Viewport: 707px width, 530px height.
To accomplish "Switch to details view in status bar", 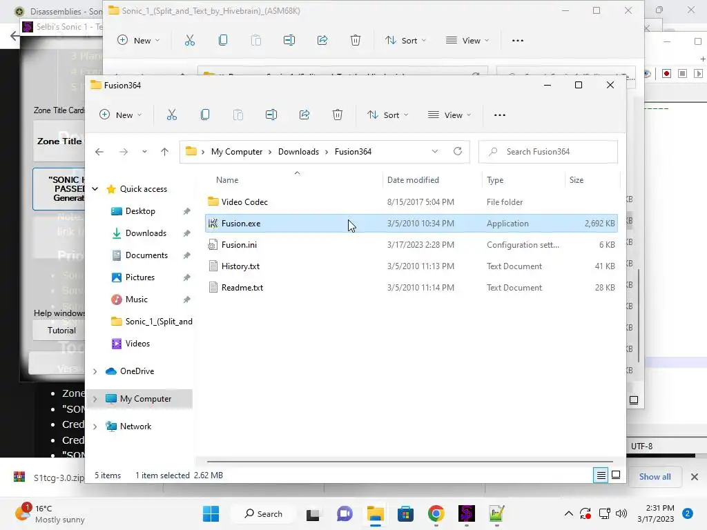I will pyautogui.click(x=601, y=475).
